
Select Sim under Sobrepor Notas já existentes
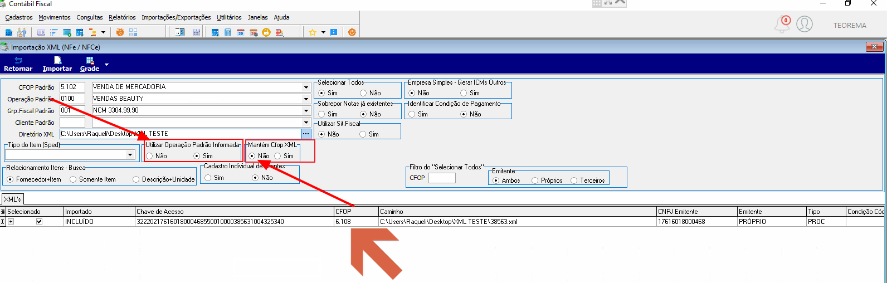pyautogui.click(x=321, y=114)
